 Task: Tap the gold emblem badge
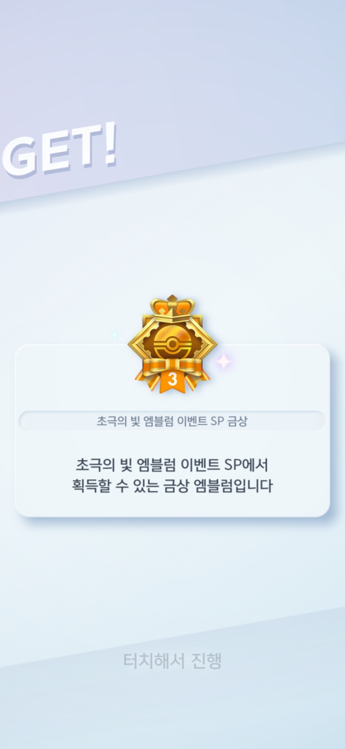click(x=172, y=344)
